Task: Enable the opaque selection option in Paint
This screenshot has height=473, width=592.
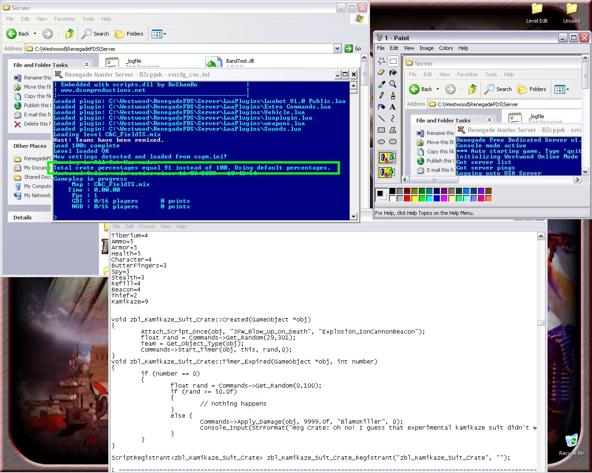Action: [387, 158]
